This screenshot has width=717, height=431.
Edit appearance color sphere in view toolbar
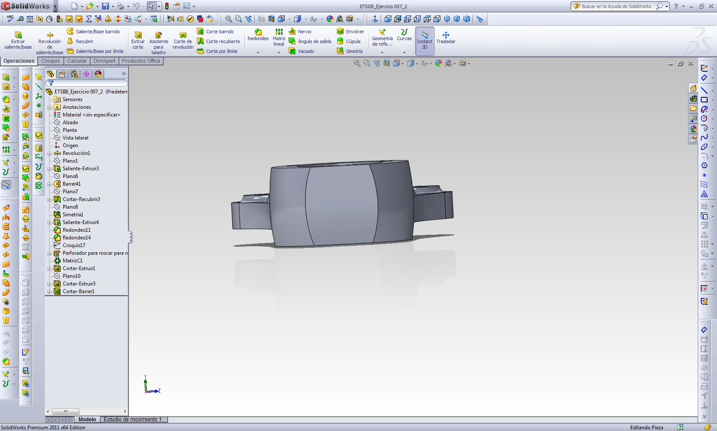click(x=439, y=63)
